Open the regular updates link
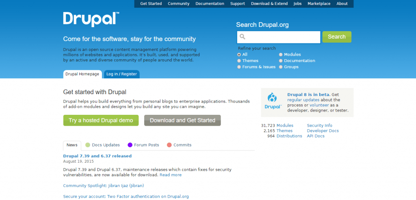Screen dimensions: 416x200 (x=303, y=100)
